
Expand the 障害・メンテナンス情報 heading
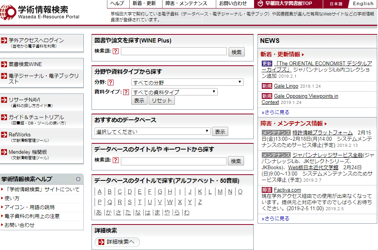pyautogui.click(x=293, y=124)
